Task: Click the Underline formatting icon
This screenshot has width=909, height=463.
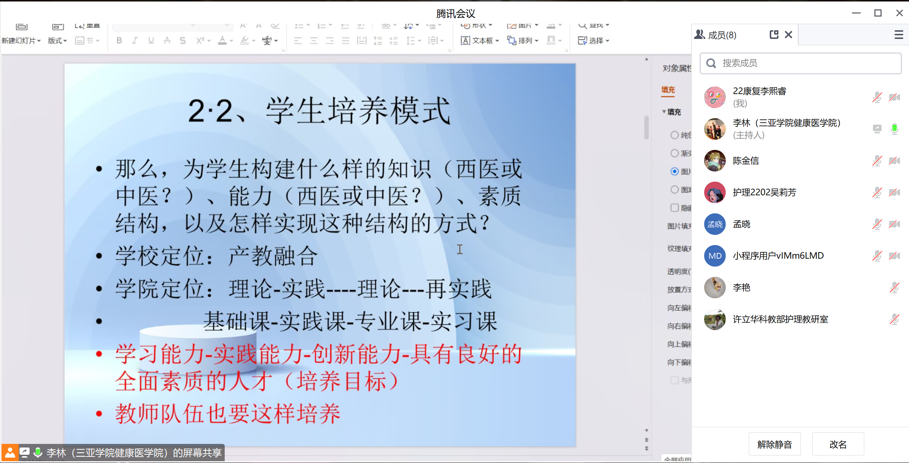Action: 151,40
